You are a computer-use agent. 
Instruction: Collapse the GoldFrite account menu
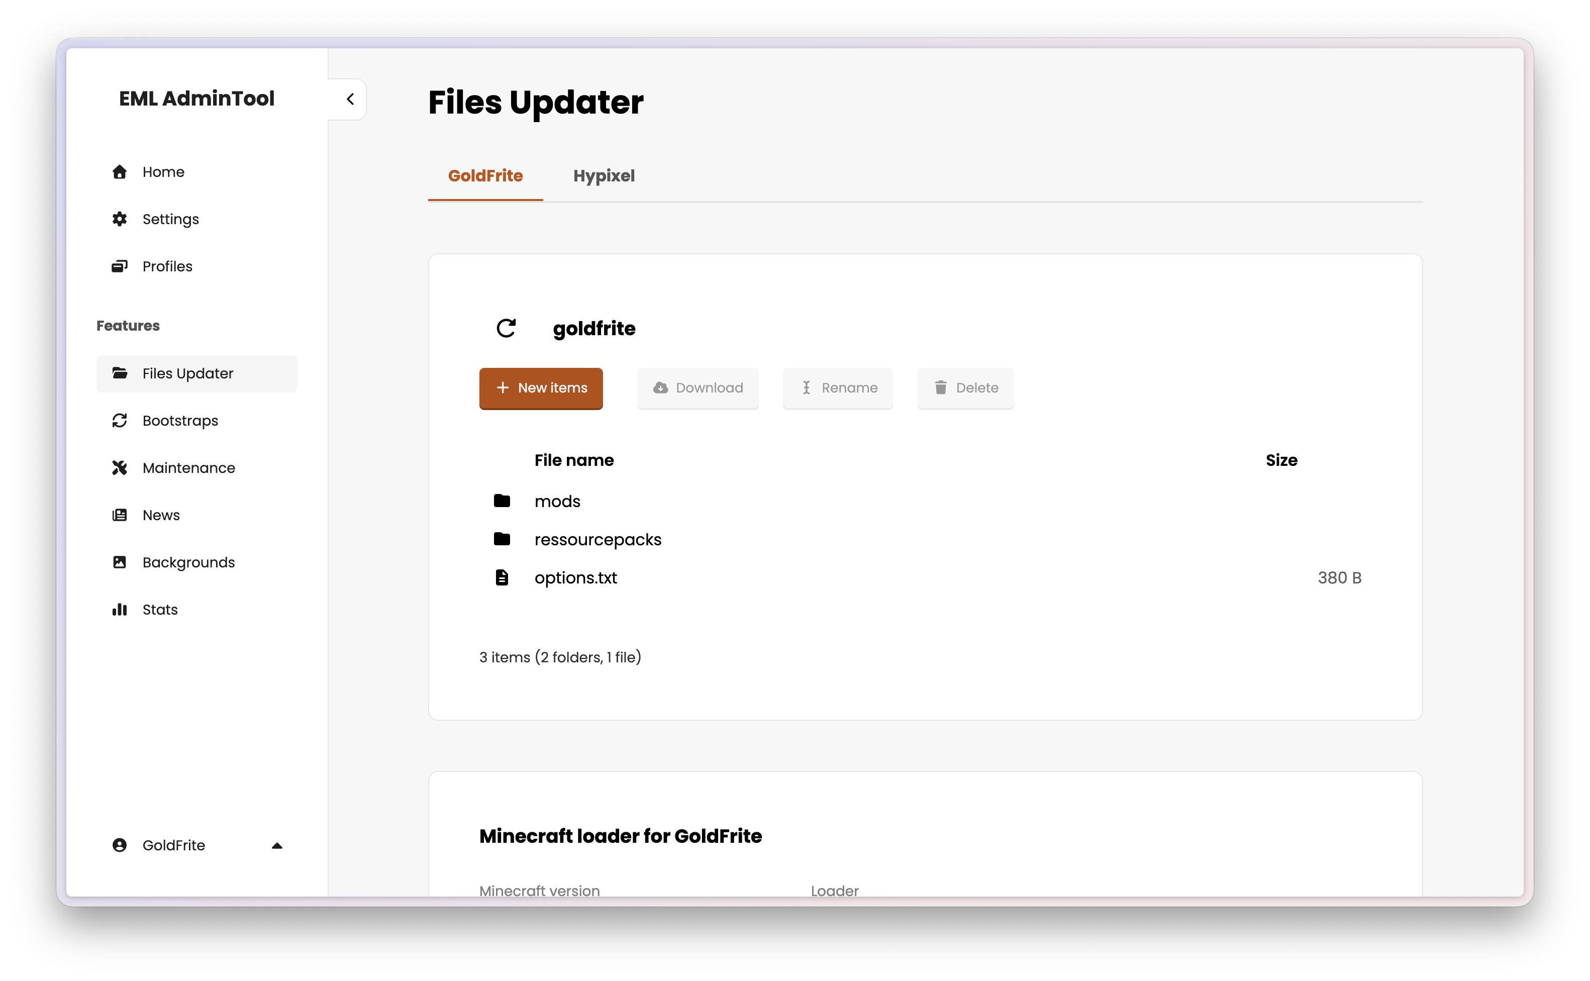(x=278, y=845)
